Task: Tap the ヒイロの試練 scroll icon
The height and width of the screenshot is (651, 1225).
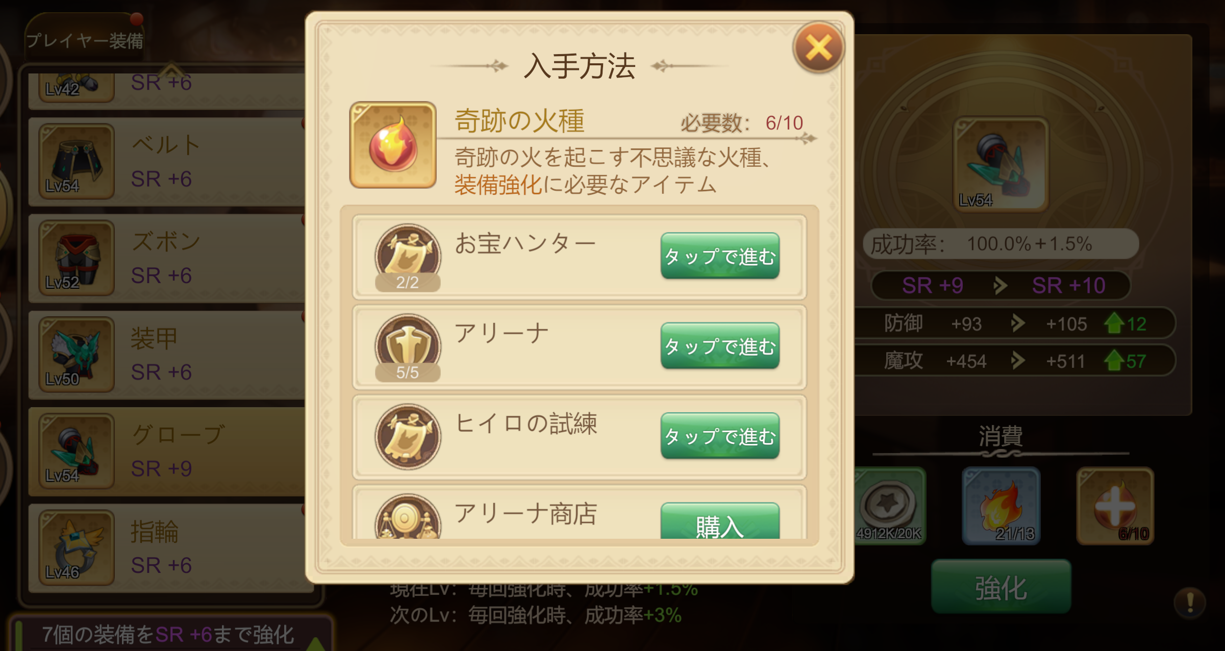Action: (x=408, y=437)
